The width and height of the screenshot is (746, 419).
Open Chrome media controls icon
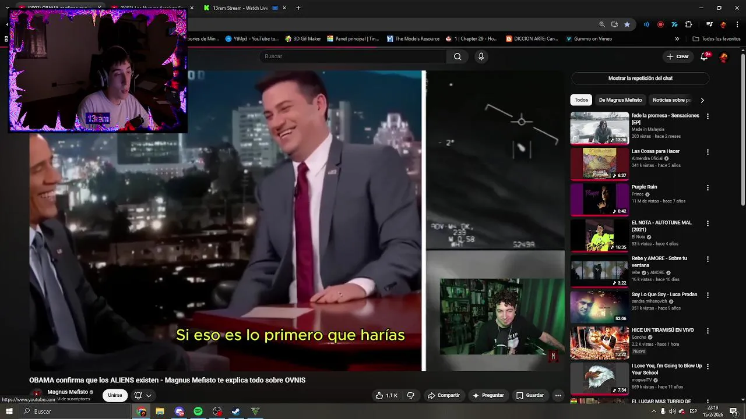709,24
